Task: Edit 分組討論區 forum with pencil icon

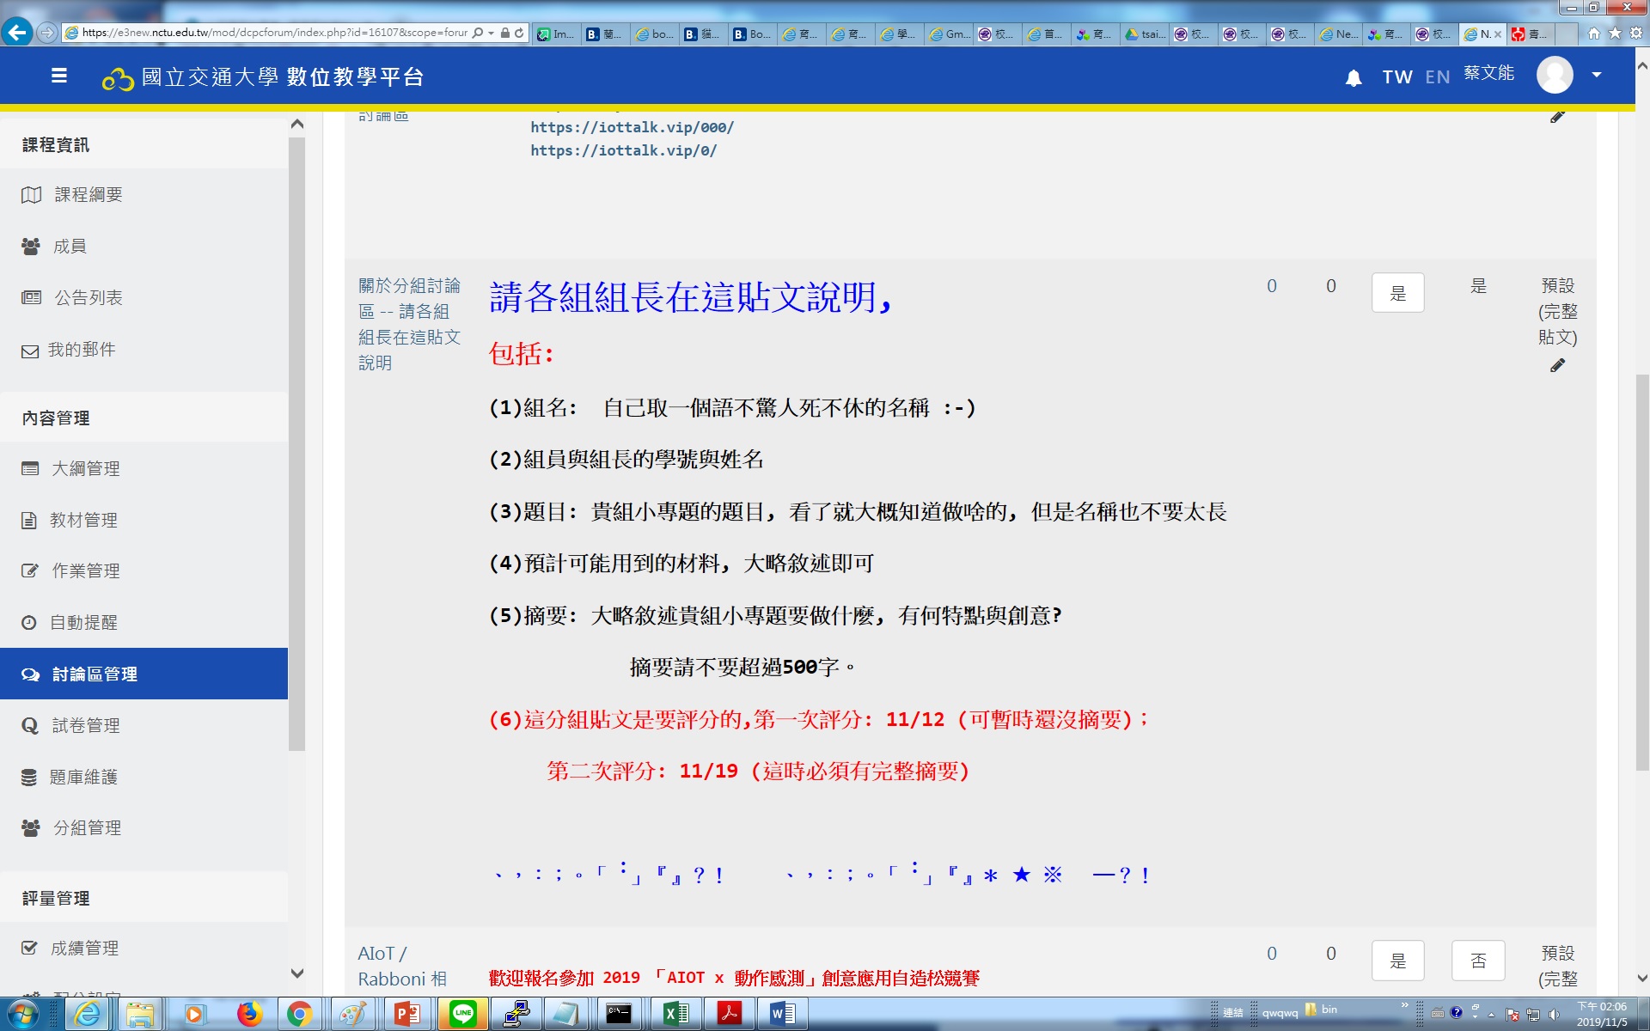Action: (1557, 365)
